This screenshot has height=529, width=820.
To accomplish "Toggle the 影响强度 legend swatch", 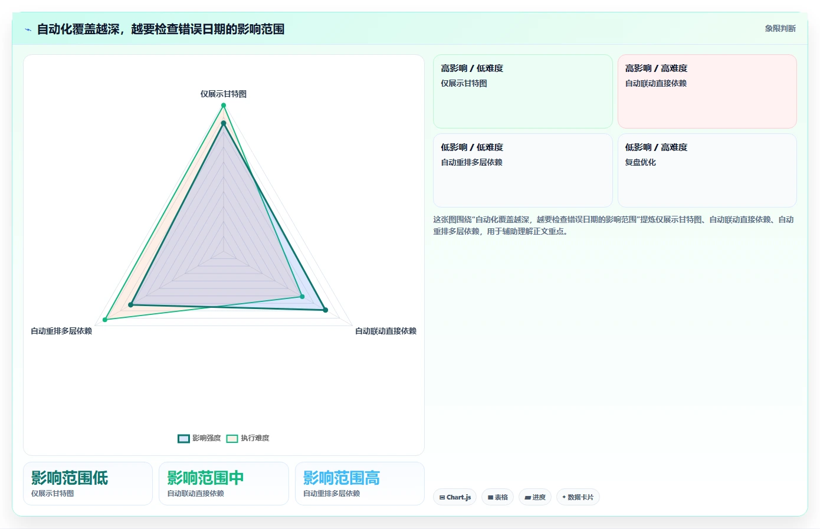I will click(x=183, y=438).
